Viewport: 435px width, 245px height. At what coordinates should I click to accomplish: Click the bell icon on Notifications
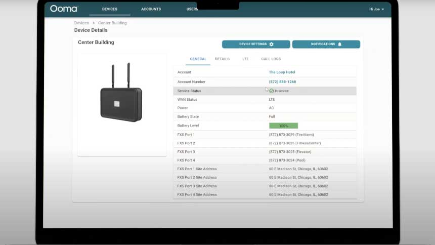340,45
